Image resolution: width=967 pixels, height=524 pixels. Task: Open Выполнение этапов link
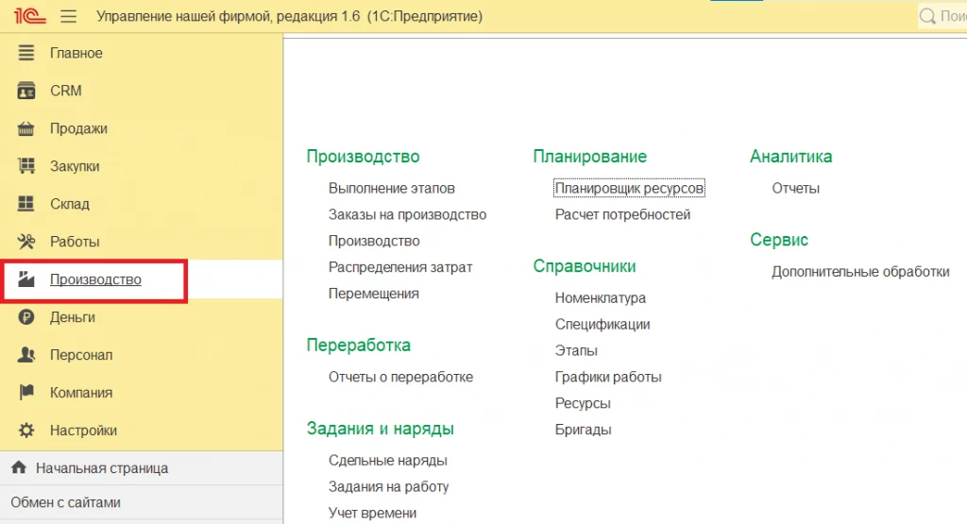(x=392, y=188)
